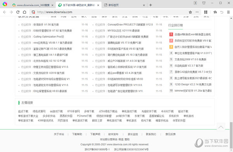Open E8仓库管理系统 V9.93 最新版

(x=50, y=91)
